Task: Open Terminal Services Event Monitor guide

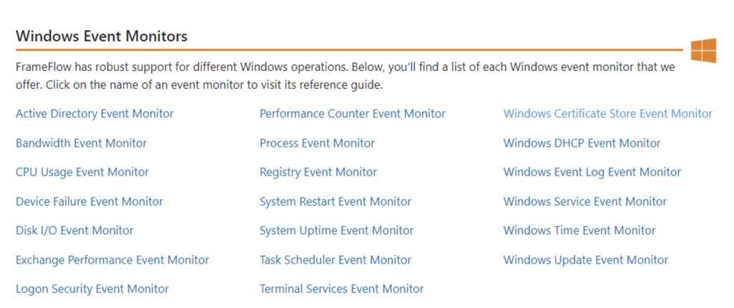Action: [342, 289]
